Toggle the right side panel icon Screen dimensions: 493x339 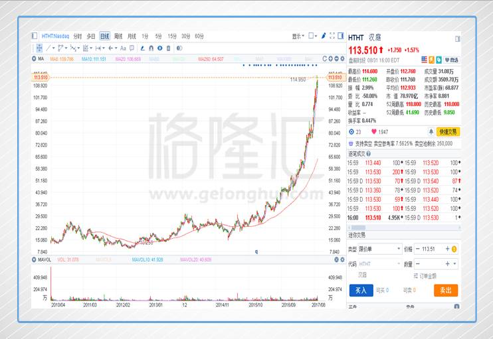point(340,36)
